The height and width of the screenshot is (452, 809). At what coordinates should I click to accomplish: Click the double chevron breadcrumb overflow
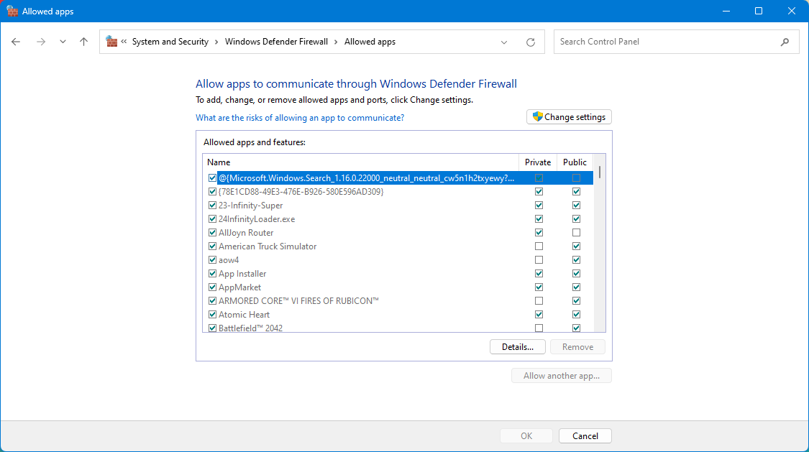[124, 42]
